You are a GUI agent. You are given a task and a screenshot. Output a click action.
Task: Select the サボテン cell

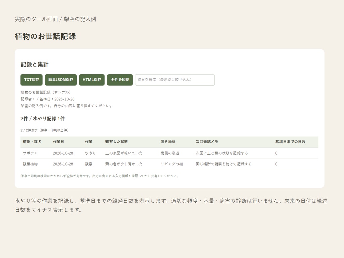coord(30,153)
